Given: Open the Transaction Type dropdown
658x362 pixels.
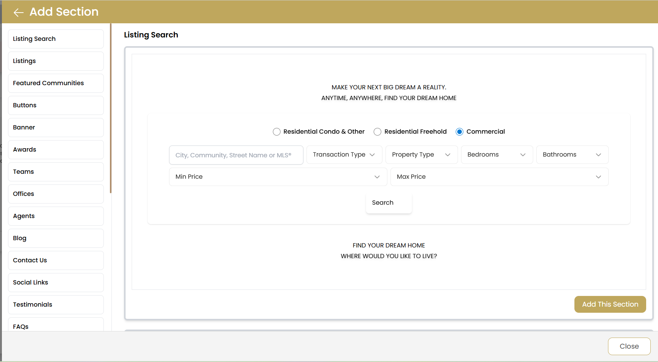Looking at the screenshot, I should 344,154.
